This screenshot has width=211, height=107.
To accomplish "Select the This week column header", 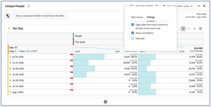I will (80, 42).
